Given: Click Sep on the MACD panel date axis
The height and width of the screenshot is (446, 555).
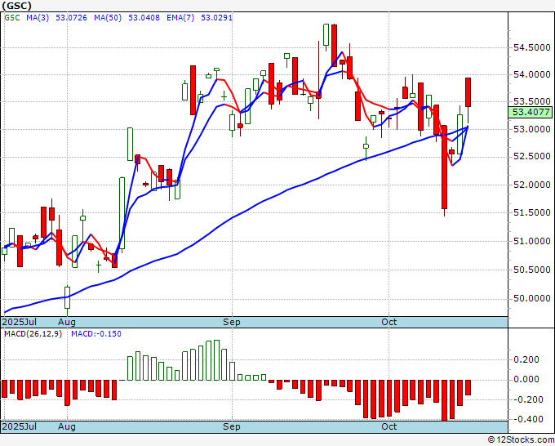Looking at the screenshot, I should (232, 426).
